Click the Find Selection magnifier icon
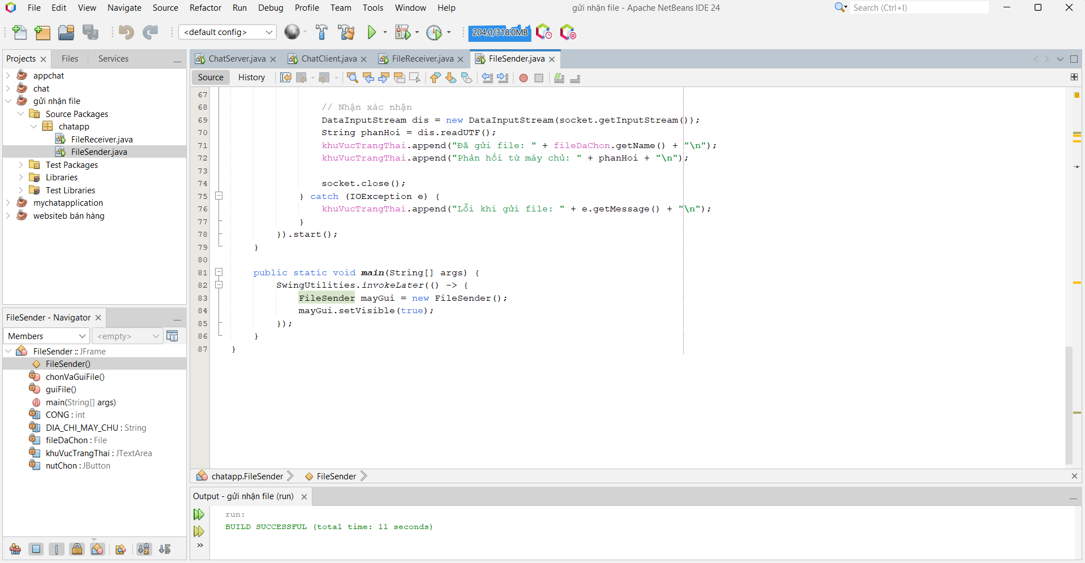 click(x=352, y=78)
